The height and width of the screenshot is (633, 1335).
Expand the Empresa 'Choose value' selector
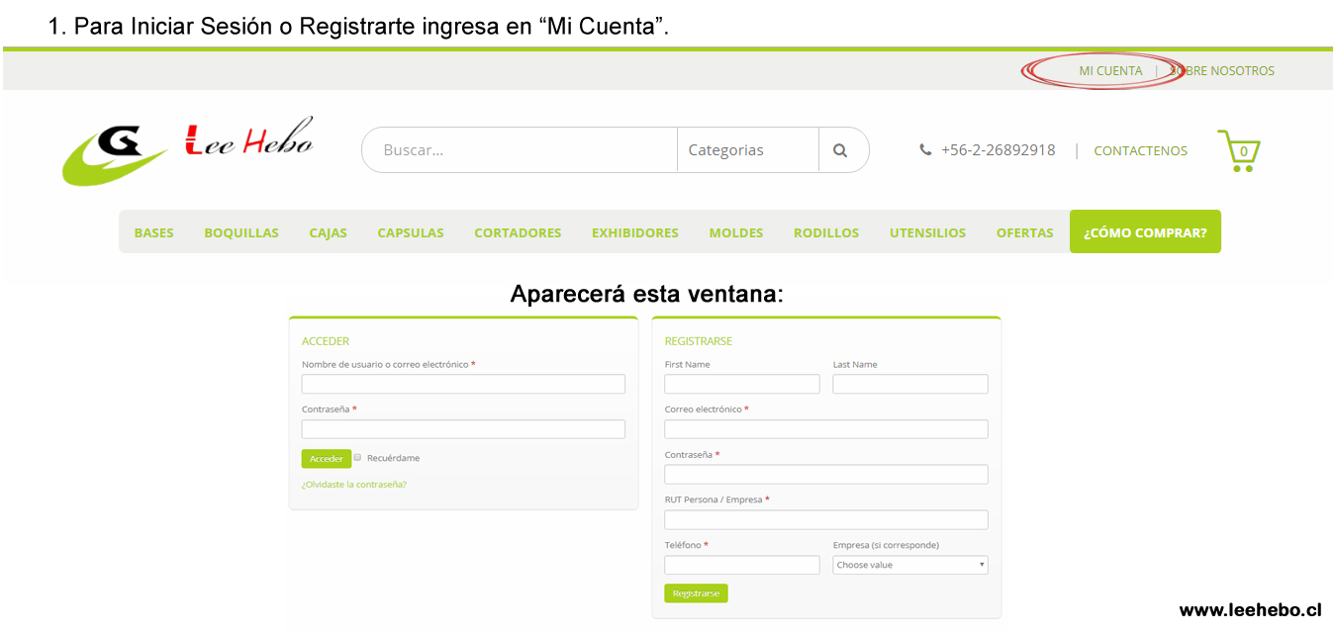909,565
